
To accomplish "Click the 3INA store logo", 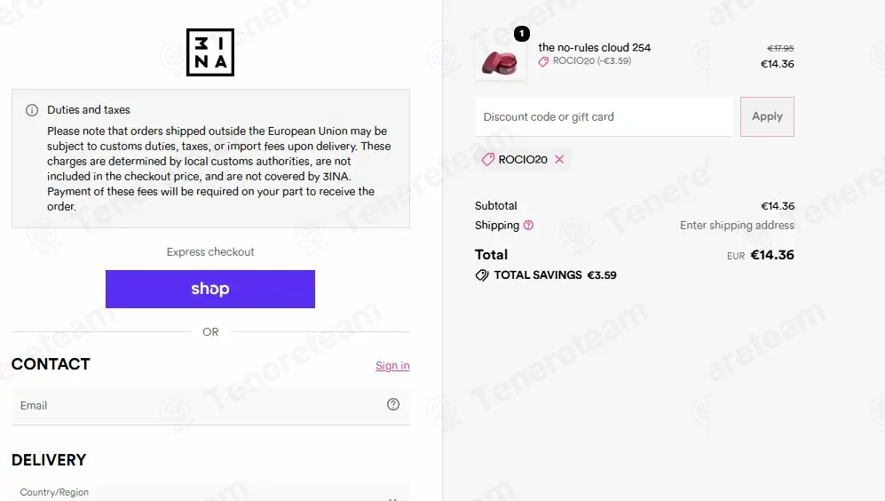I will [x=210, y=52].
